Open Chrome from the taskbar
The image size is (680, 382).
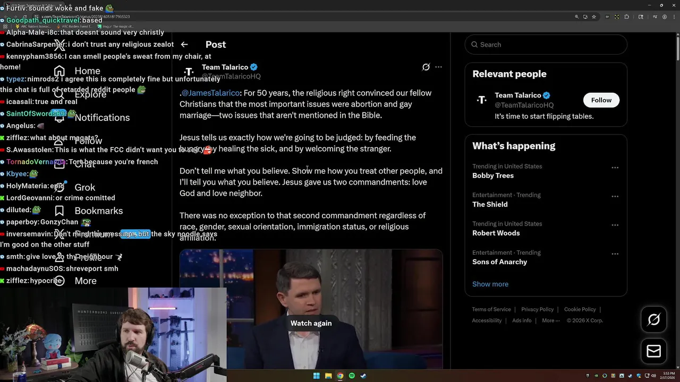pos(340,376)
